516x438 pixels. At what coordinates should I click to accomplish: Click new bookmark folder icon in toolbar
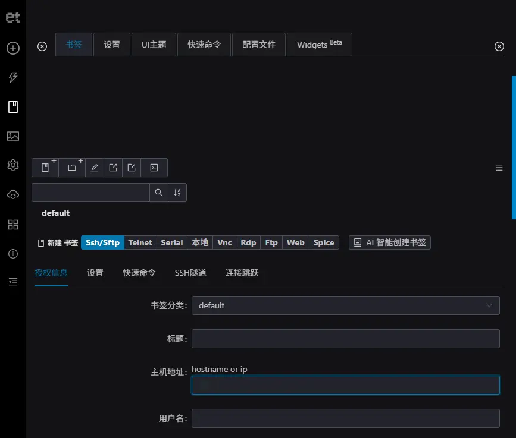point(72,168)
